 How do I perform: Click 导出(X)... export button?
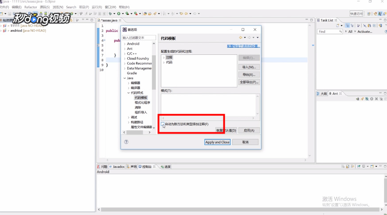(x=249, y=75)
